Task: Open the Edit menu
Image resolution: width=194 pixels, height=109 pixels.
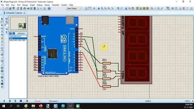Action: click(x=7, y=5)
